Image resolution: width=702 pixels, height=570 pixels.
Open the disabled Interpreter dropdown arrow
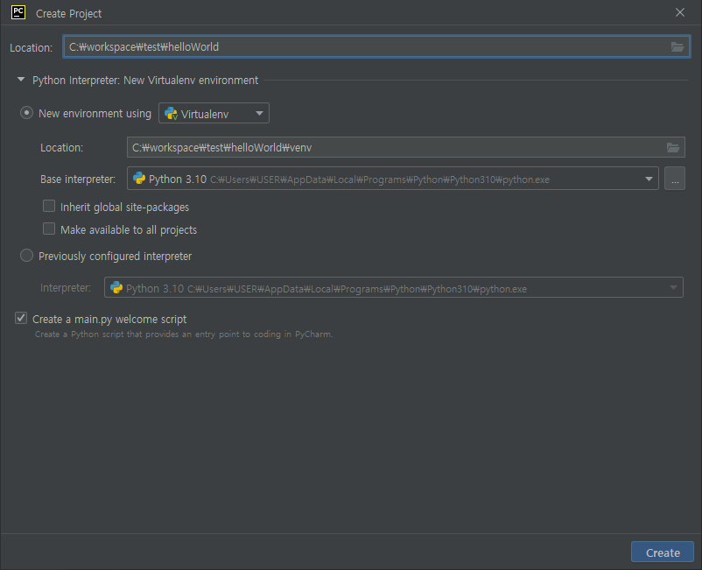click(x=673, y=288)
